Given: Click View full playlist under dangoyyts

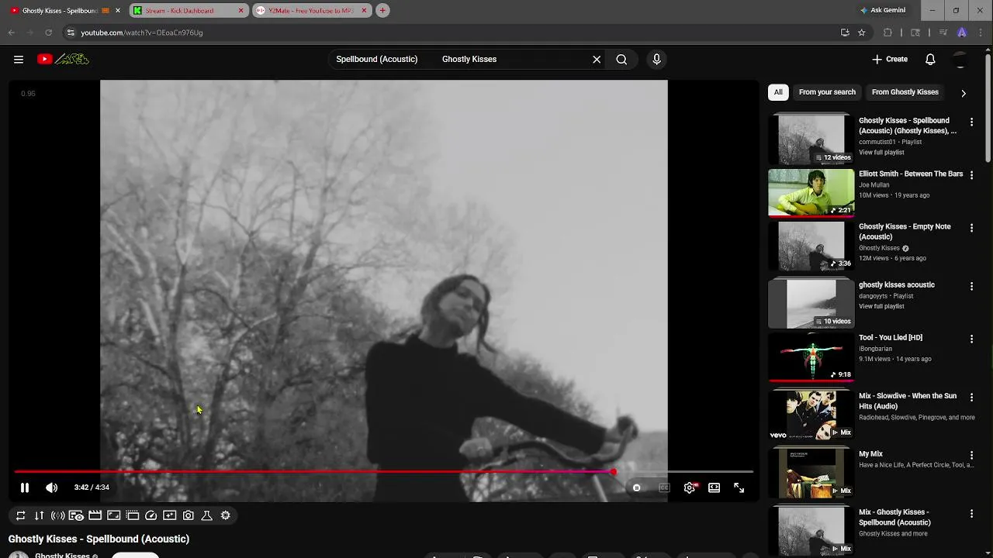Looking at the screenshot, I should click(x=881, y=306).
